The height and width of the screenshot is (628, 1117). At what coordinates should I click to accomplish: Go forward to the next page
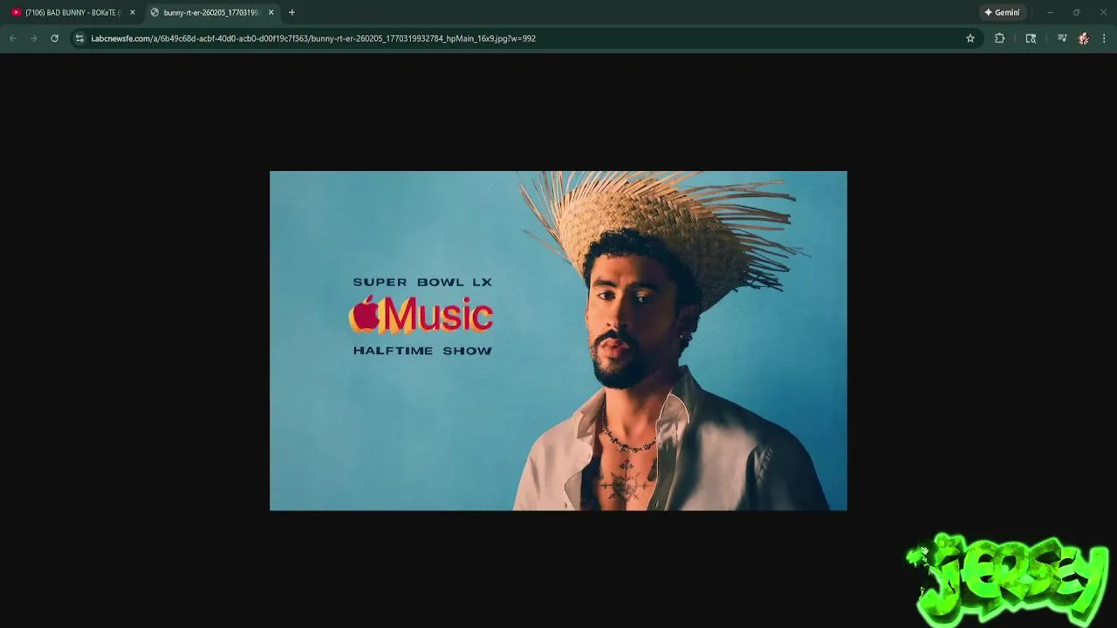pos(34,38)
